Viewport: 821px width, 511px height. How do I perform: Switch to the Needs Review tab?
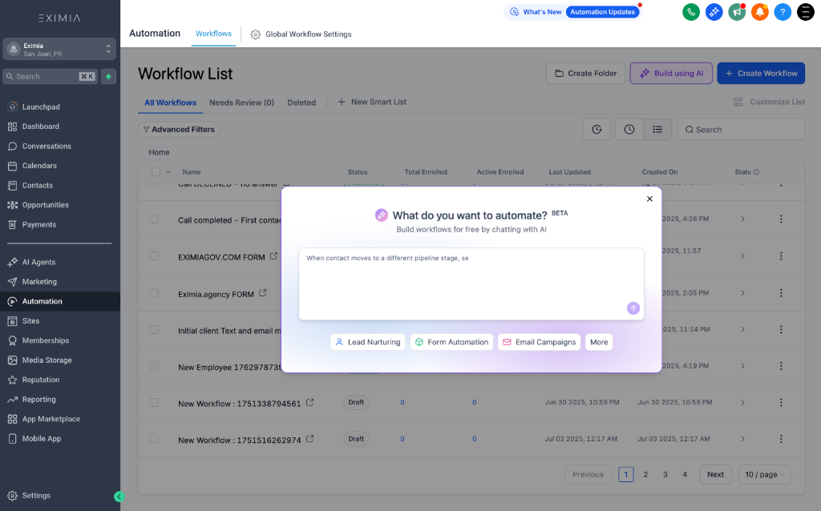pos(241,102)
